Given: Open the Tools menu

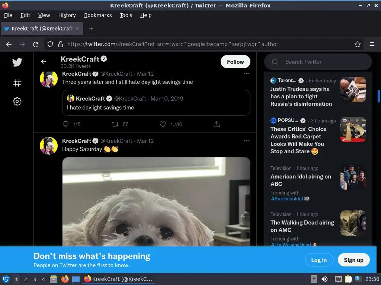Looking at the screenshot, I should click(x=126, y=15).
